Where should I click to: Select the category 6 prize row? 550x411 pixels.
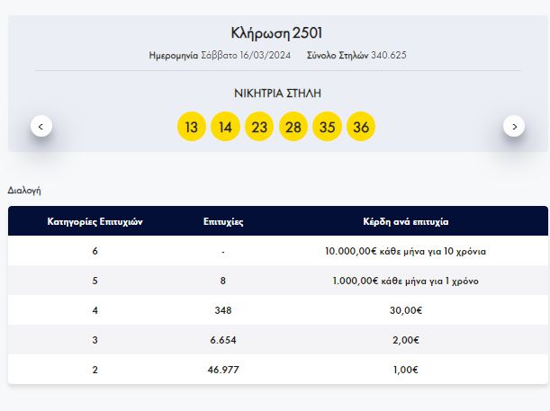coord(278,251)
